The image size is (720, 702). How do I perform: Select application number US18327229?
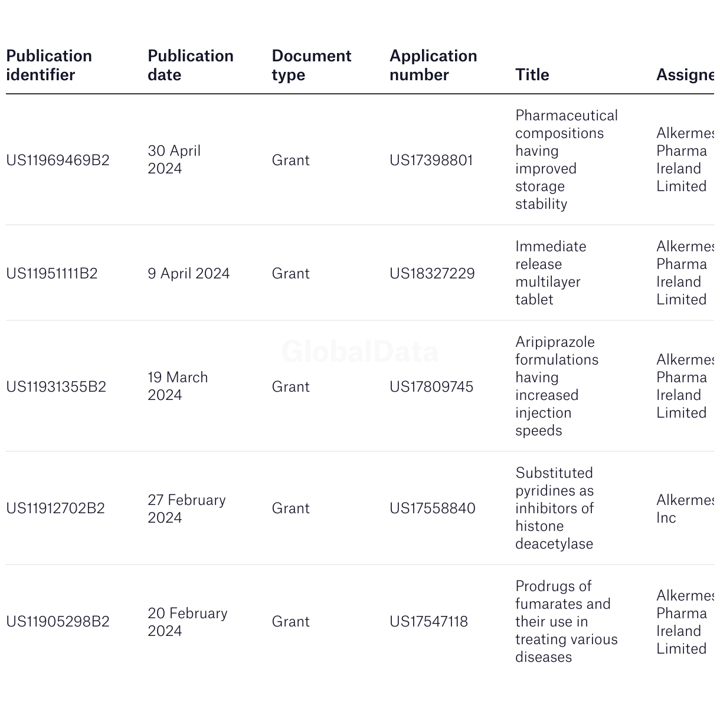coord(432,274)
